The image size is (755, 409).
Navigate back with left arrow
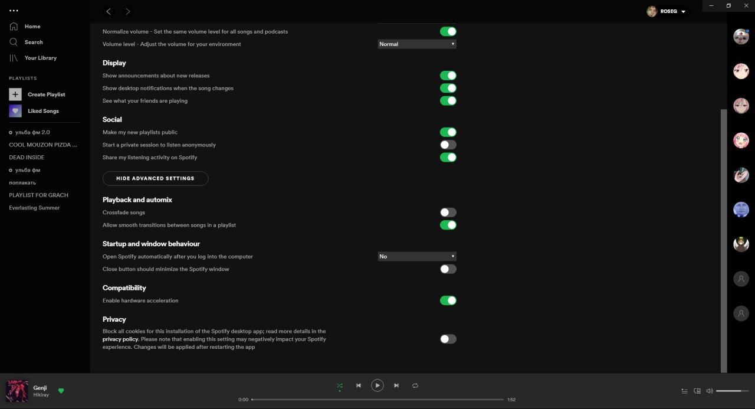[x=109, y=11]
